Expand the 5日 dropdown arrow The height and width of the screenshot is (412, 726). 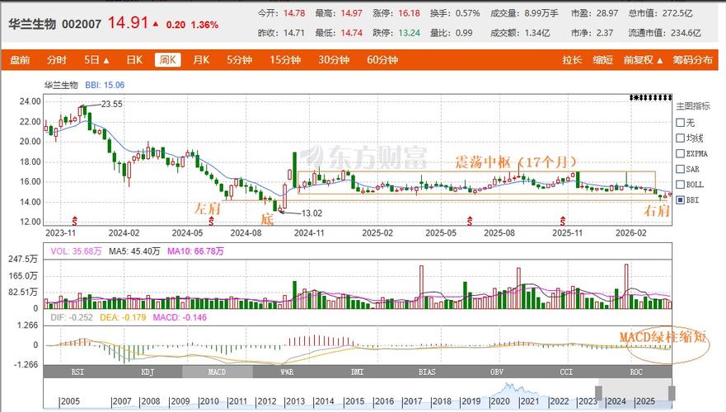(106, 61)
